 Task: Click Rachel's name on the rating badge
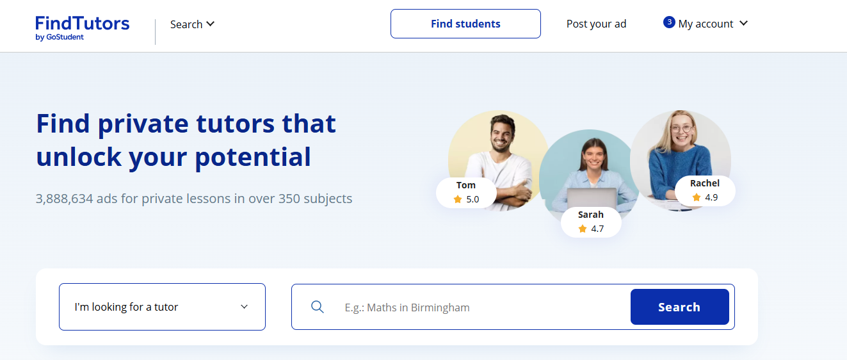point(705,183)
